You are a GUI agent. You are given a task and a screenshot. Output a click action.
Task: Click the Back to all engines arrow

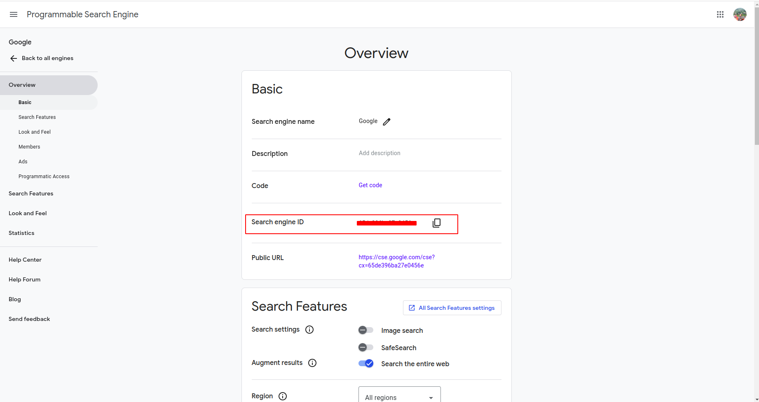(14, 58)
